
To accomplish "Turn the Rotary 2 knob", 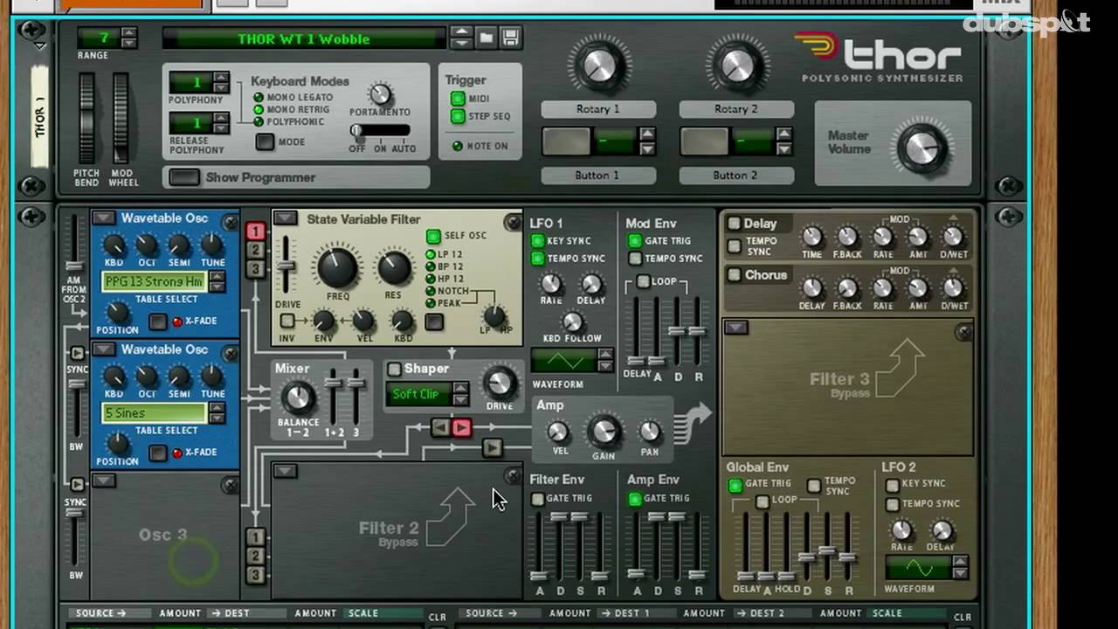I will pyautogui.click(x=736, y=66).
